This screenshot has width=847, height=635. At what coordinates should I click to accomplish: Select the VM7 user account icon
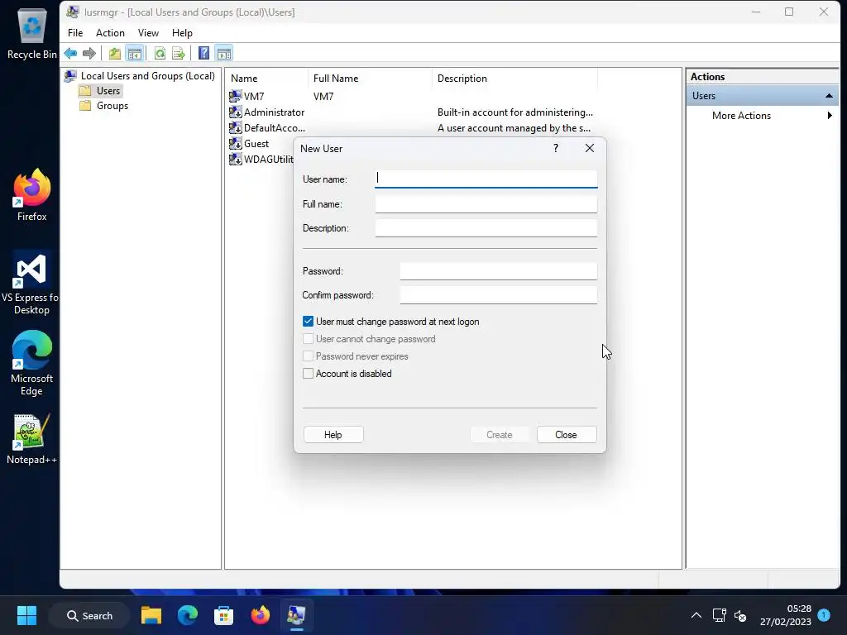tap(236, 96)
